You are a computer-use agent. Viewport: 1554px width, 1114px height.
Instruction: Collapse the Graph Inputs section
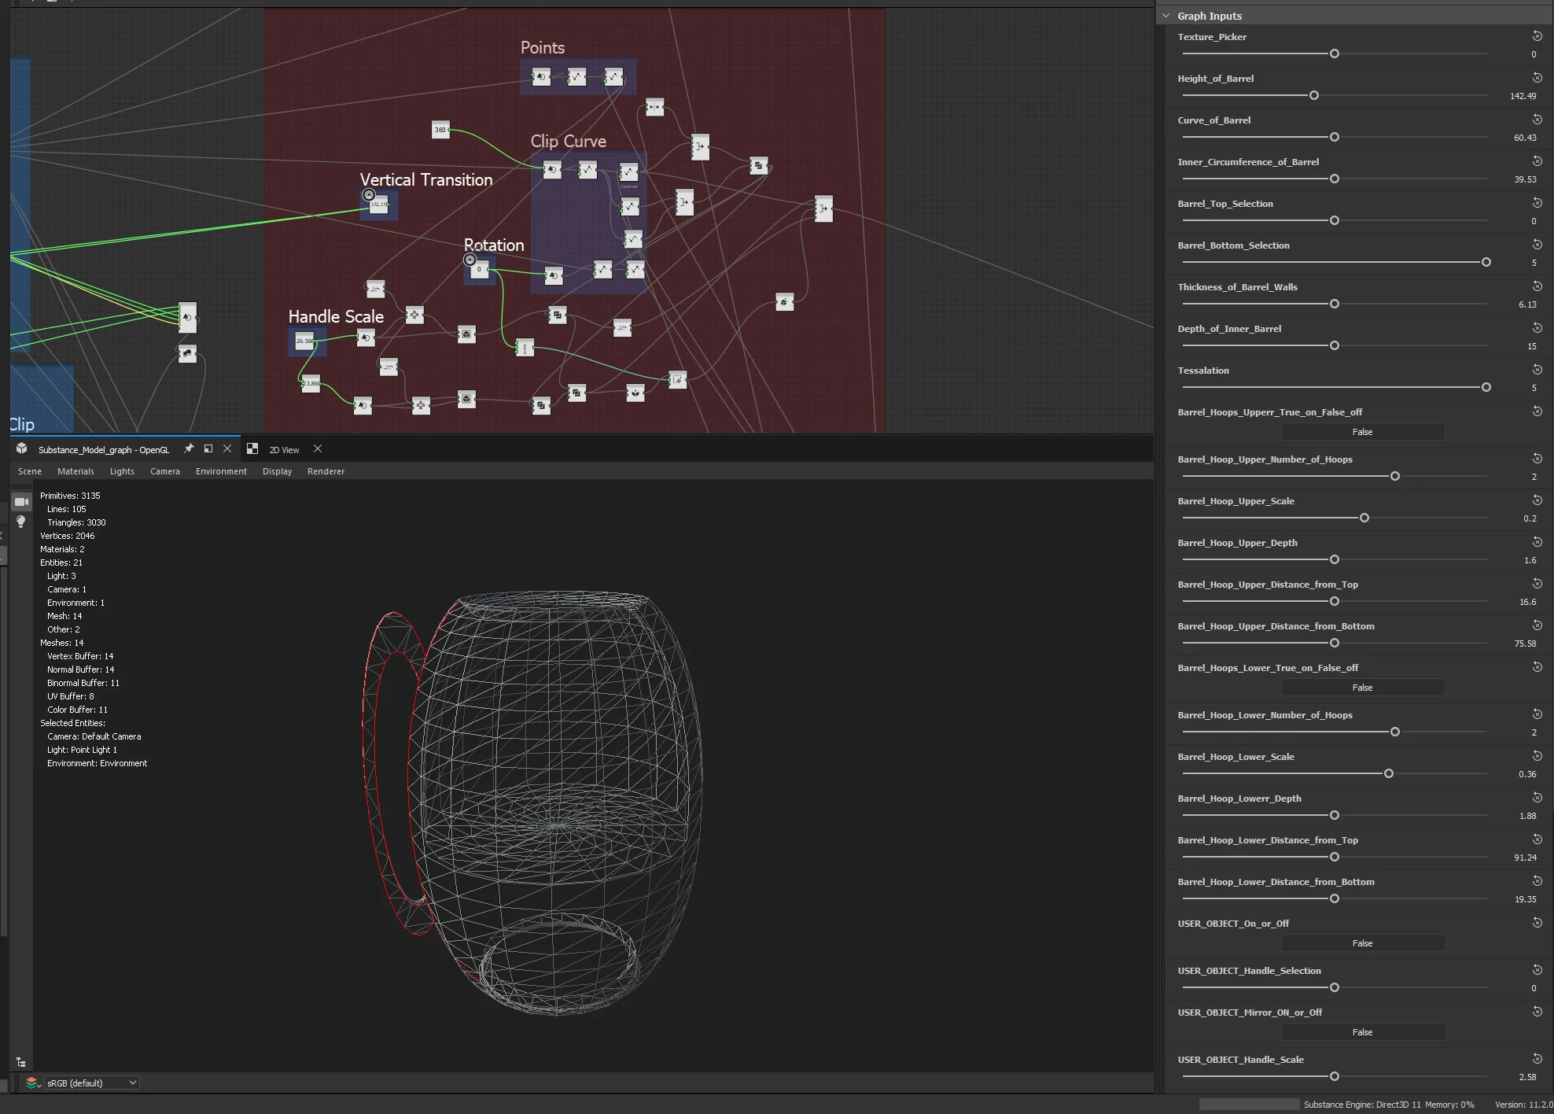tap(1166, 16)
